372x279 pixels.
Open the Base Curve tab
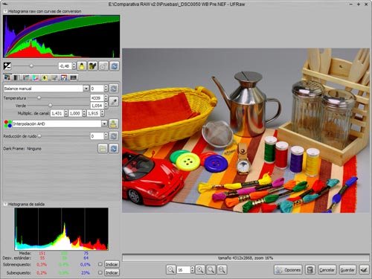click(26, 77)
